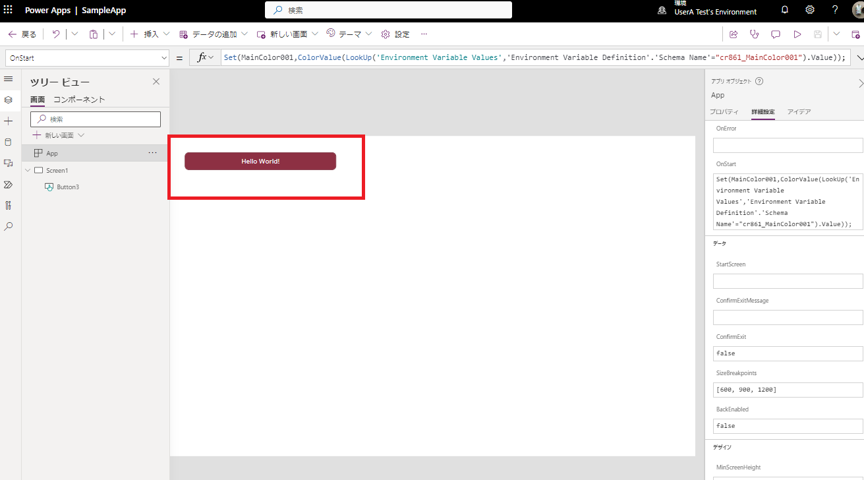Open the Power Automate icon in sidebar
864x480 pixels.
click(9, 184)
